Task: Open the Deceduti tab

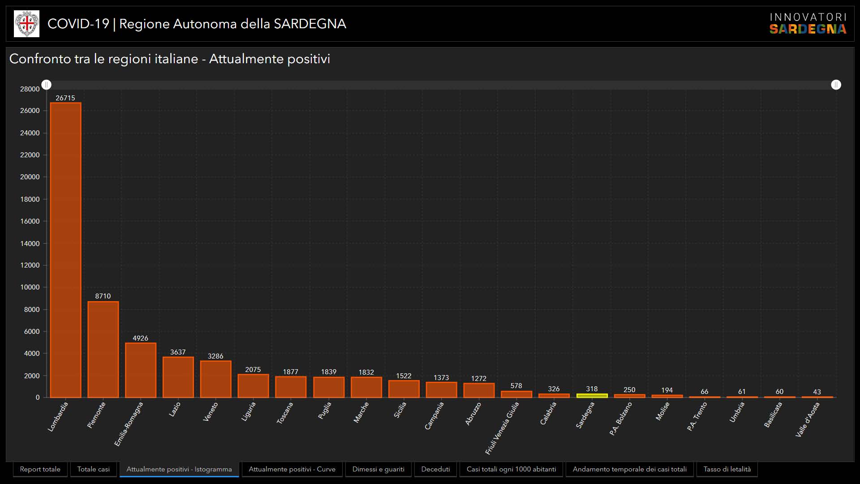Action: pos(435,469)
